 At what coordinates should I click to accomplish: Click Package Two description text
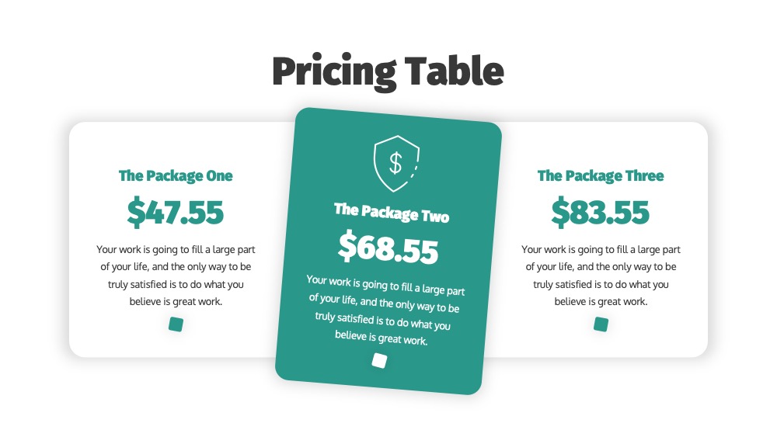(x=385, y=310)
